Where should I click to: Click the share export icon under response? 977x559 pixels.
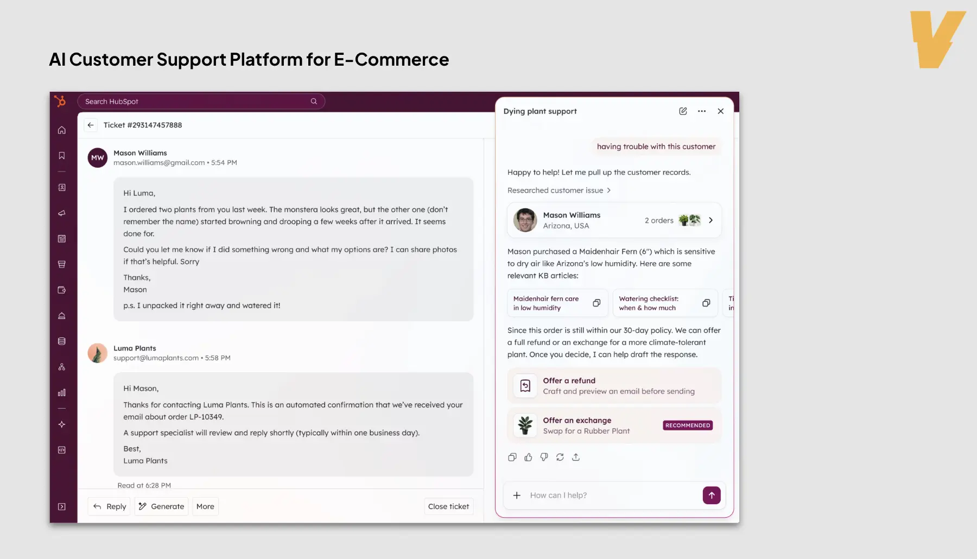point(576,458)
